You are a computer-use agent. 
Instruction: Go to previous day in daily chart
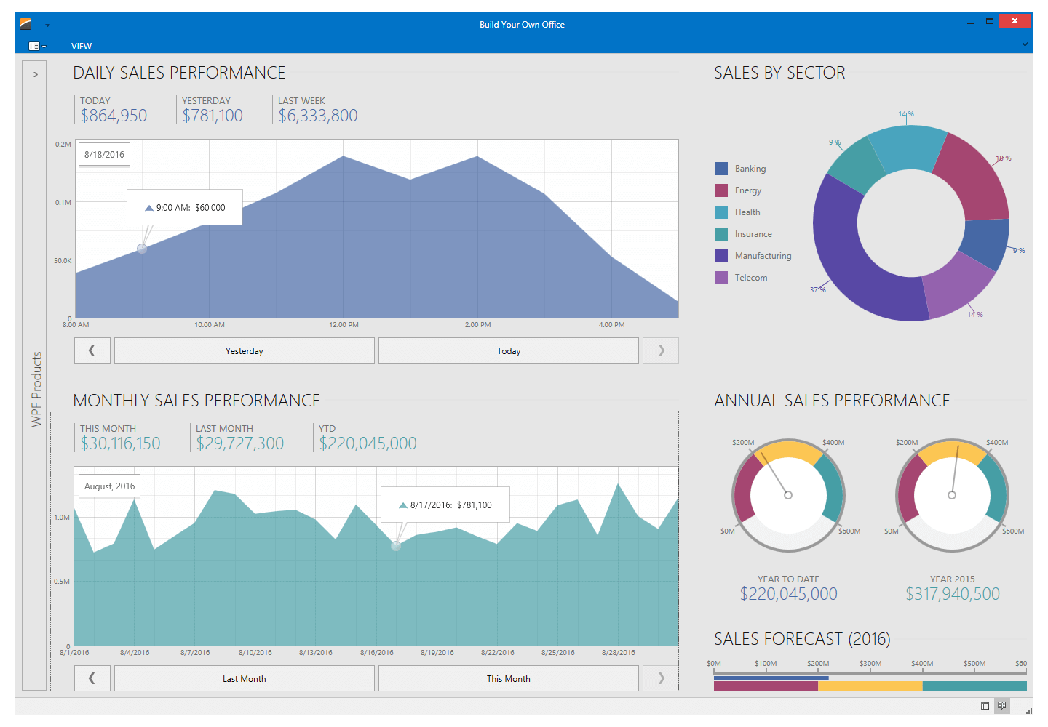pyautogui.click(x=92, y=350)
